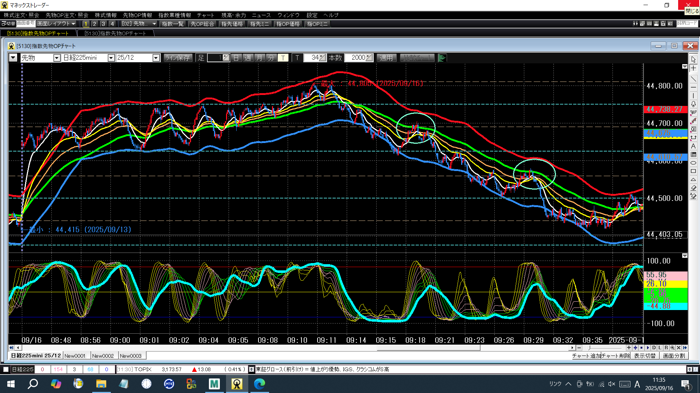Select the trend line drawing tool
Screen dimensions: 700x393
[x=693, y=79]
